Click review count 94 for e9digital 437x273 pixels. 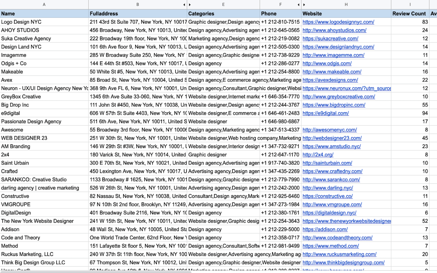[x=410, y=113]
